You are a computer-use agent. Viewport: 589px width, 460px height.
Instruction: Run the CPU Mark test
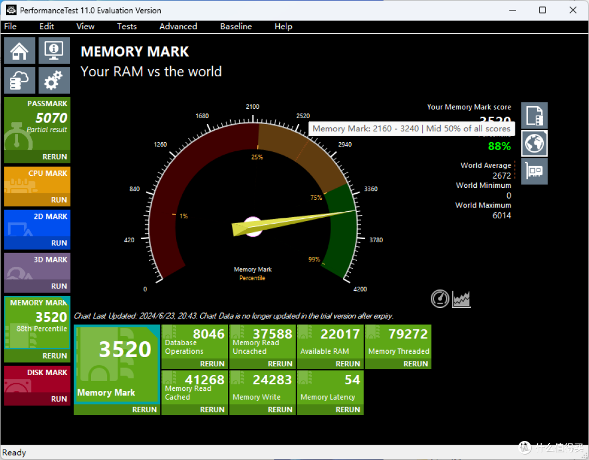pyautogui.click(x=59, y=200)
